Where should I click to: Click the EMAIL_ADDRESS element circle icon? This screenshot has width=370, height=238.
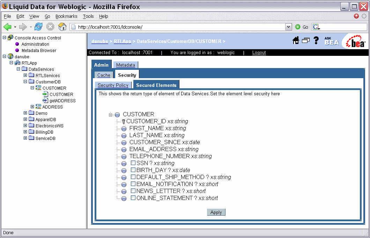pyautogui.click(x=124, y=150)
